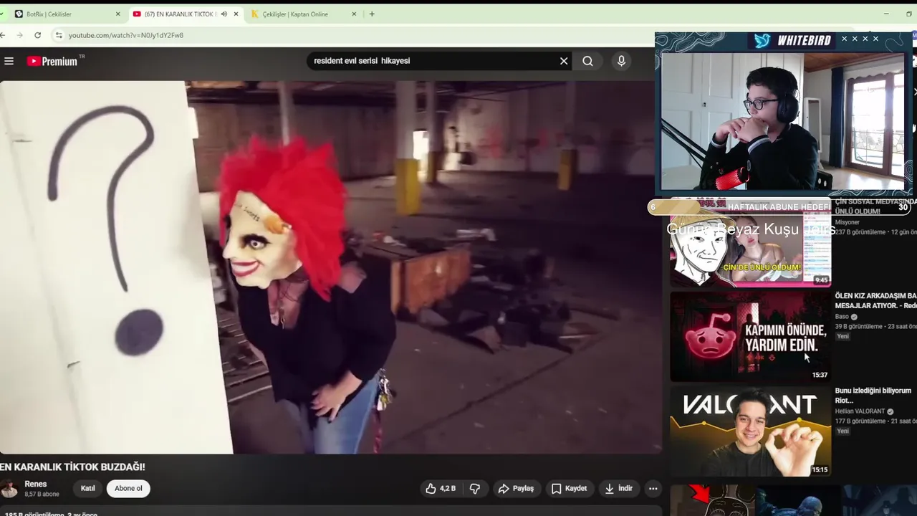Go forward in browser history
The width and height of the screenshot is (917, 516).
20,35
